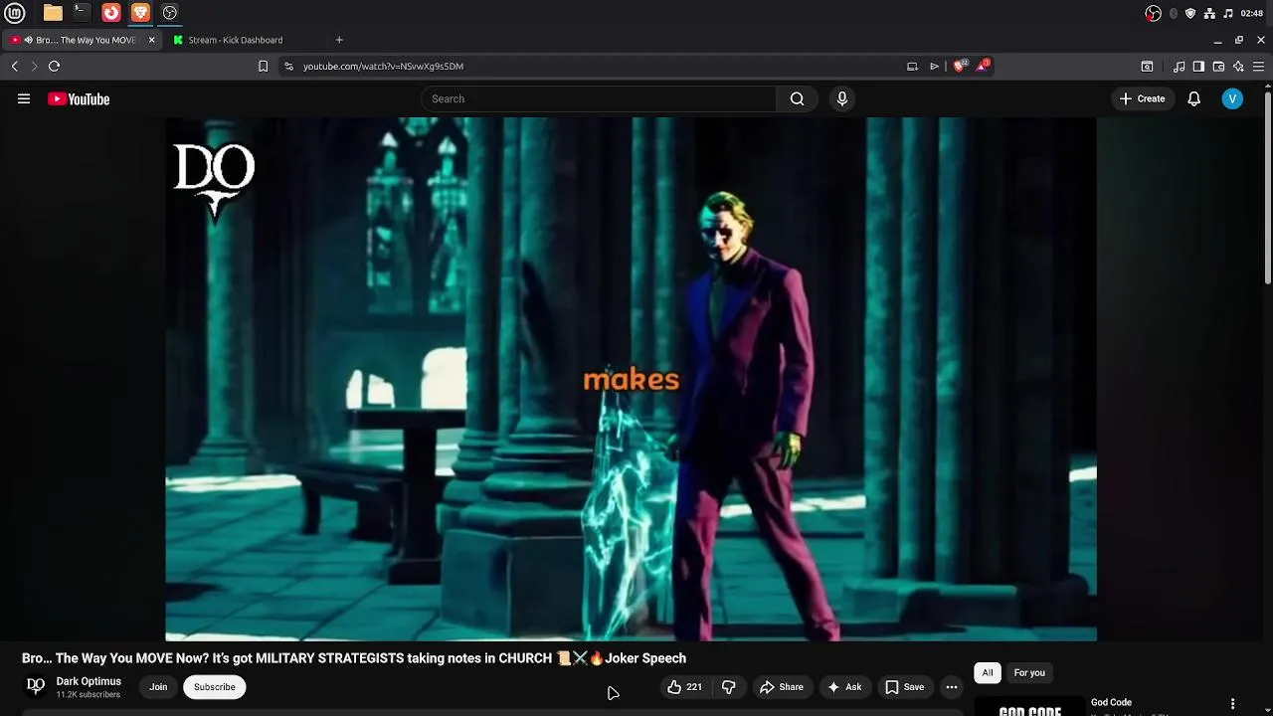Save the video to a playlist
Image resolution: width=1273 pixels, height=716 pixels.
[904, 686]
